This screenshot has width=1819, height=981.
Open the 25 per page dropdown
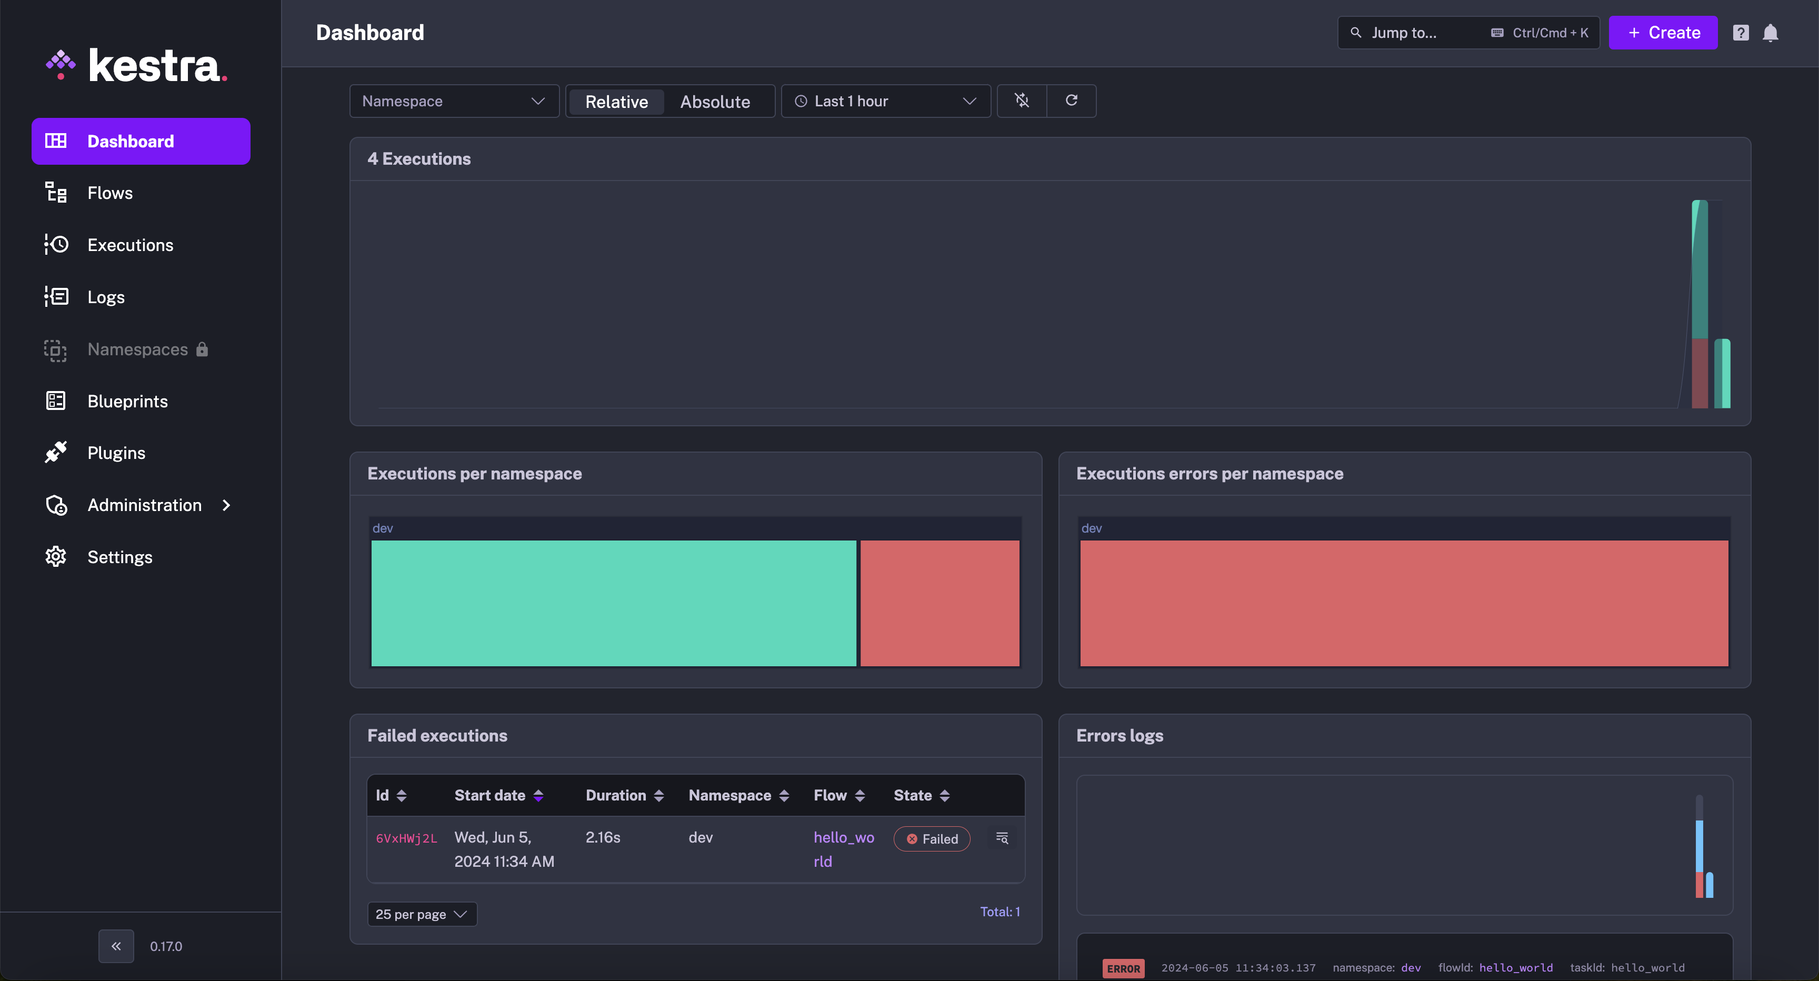[x=422, y=914]
